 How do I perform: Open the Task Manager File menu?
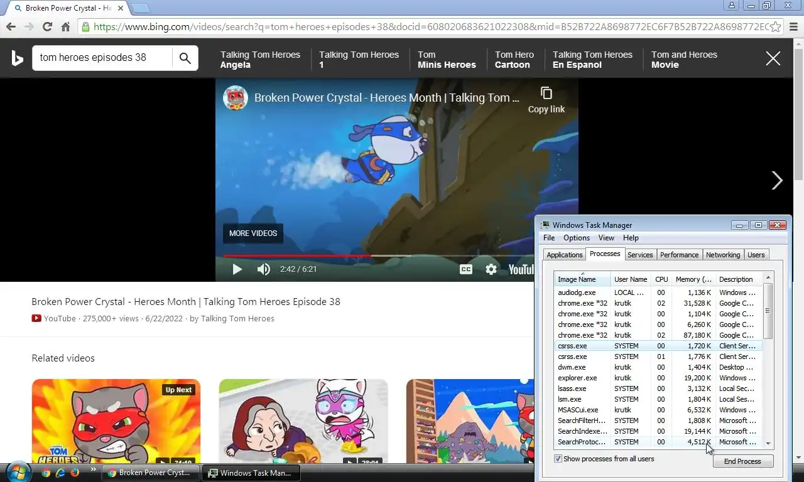[x=549, y=238]
